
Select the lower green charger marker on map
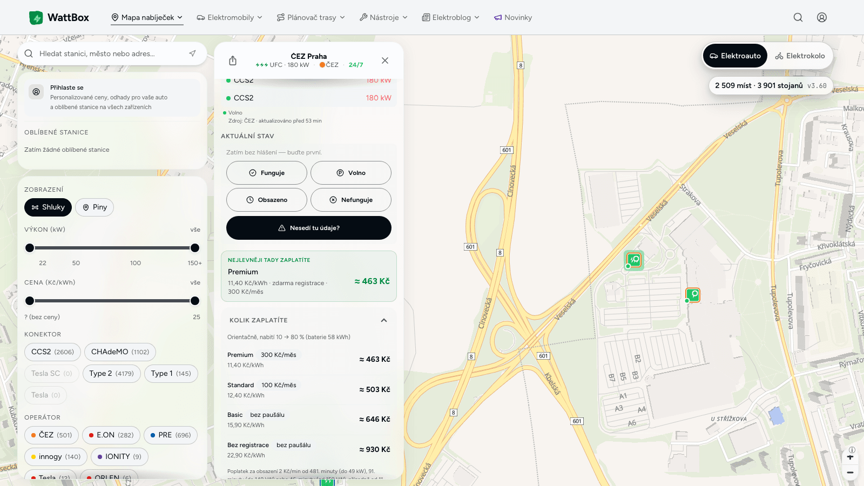click(x=693, y=295)
